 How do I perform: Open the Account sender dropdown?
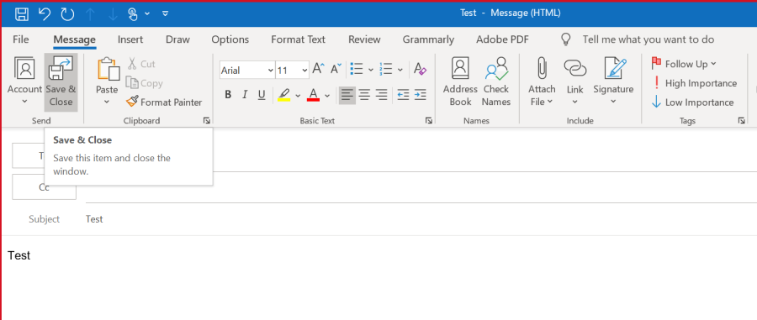coord(24,82)
